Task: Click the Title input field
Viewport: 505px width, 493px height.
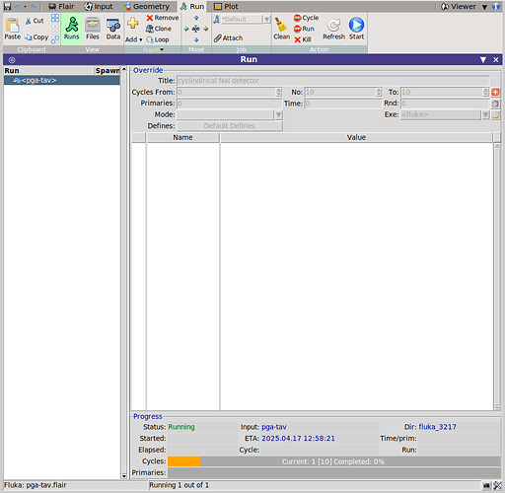Action: click(333, 81)
